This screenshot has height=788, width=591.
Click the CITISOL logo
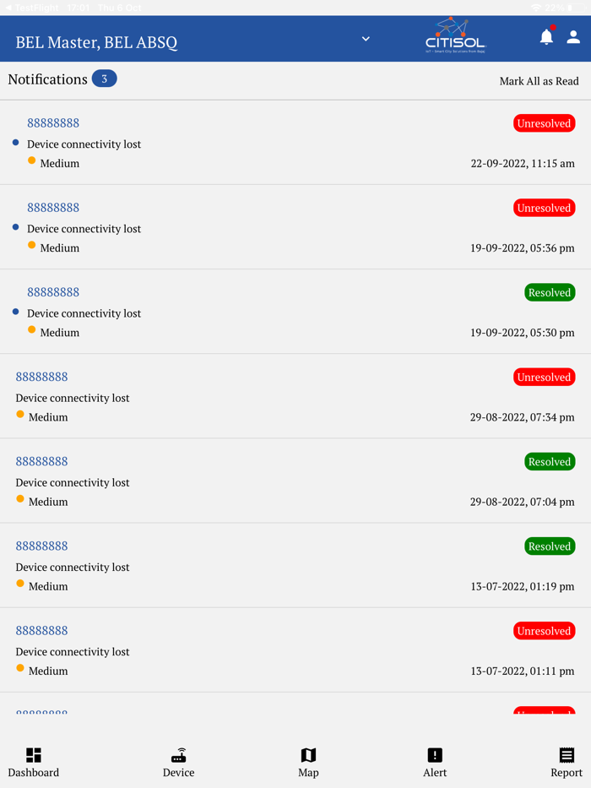(x=456, y=38)
